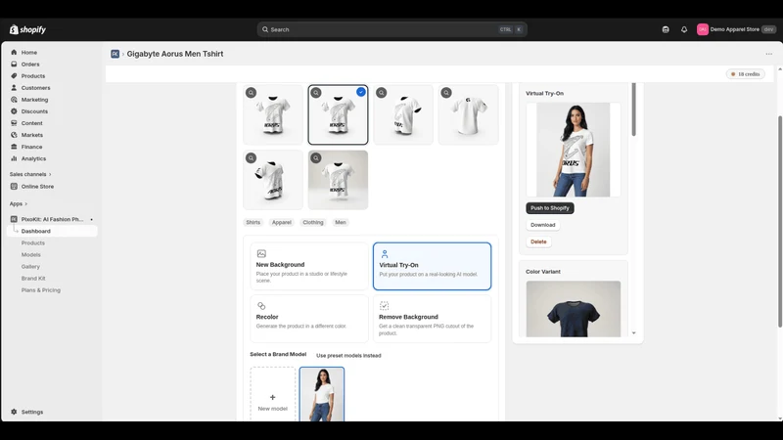
Task: Open Orders in the sidebar
Action: (x=30, y=65)
